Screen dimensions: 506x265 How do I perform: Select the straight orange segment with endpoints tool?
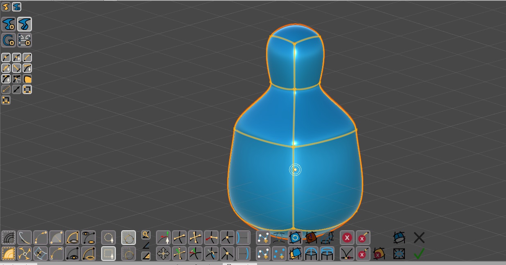[x=16, y=68]
